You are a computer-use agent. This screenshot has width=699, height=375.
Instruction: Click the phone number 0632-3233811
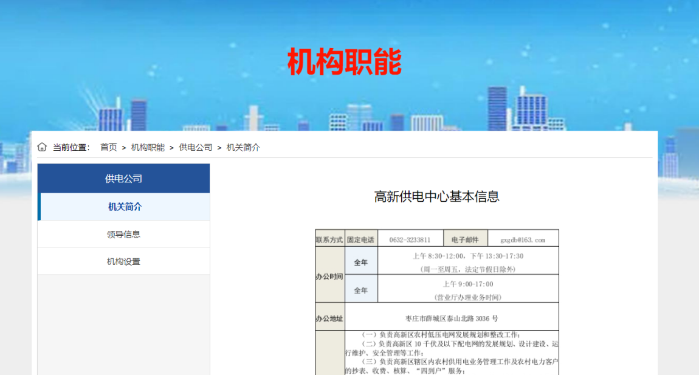tap(410, 239)
